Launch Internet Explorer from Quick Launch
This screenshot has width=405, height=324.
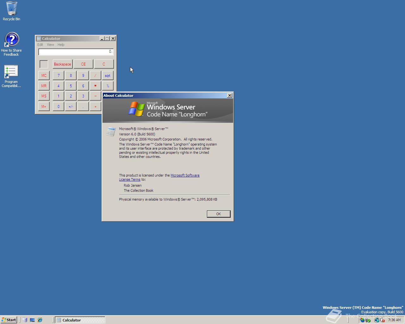(40, 320)
